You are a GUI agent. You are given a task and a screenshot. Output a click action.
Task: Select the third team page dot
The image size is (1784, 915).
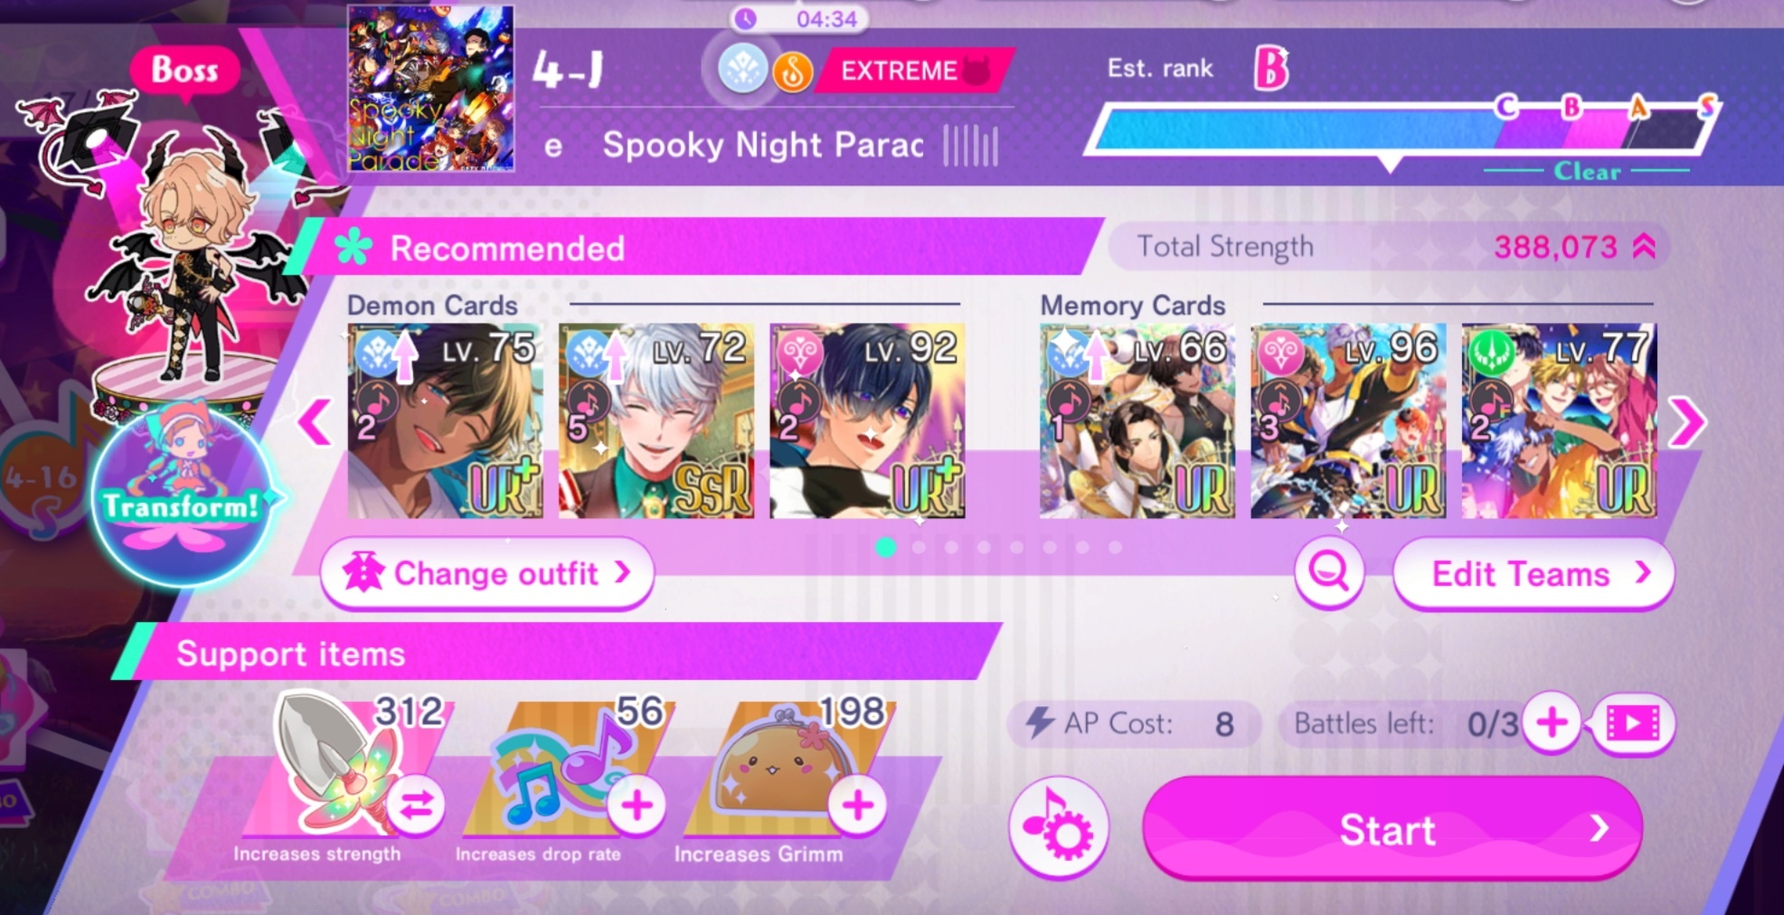(951, 547)
